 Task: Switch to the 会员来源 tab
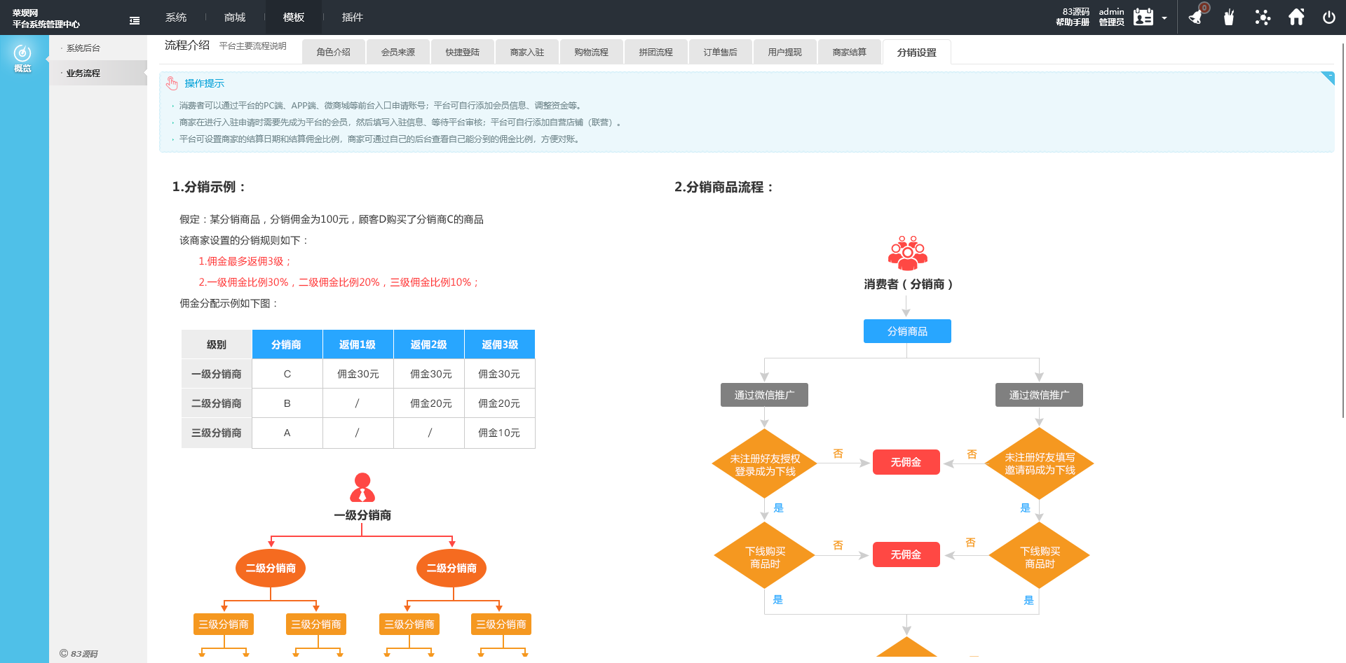click(x=398, y=52)
